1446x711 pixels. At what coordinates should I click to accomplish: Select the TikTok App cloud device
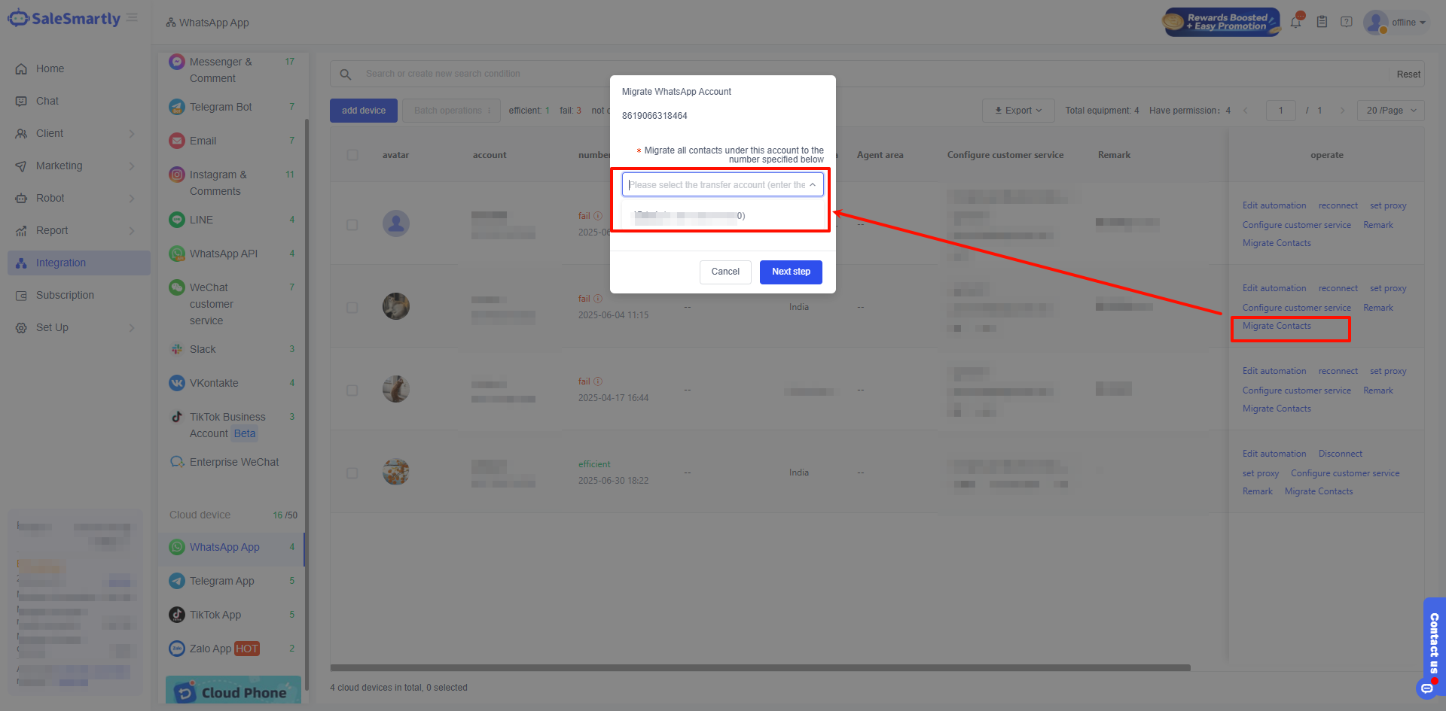pos(215,615)
